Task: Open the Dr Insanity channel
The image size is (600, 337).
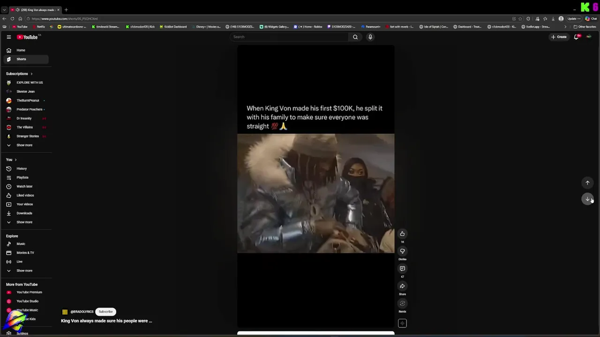Action: (x=26, y=118)
